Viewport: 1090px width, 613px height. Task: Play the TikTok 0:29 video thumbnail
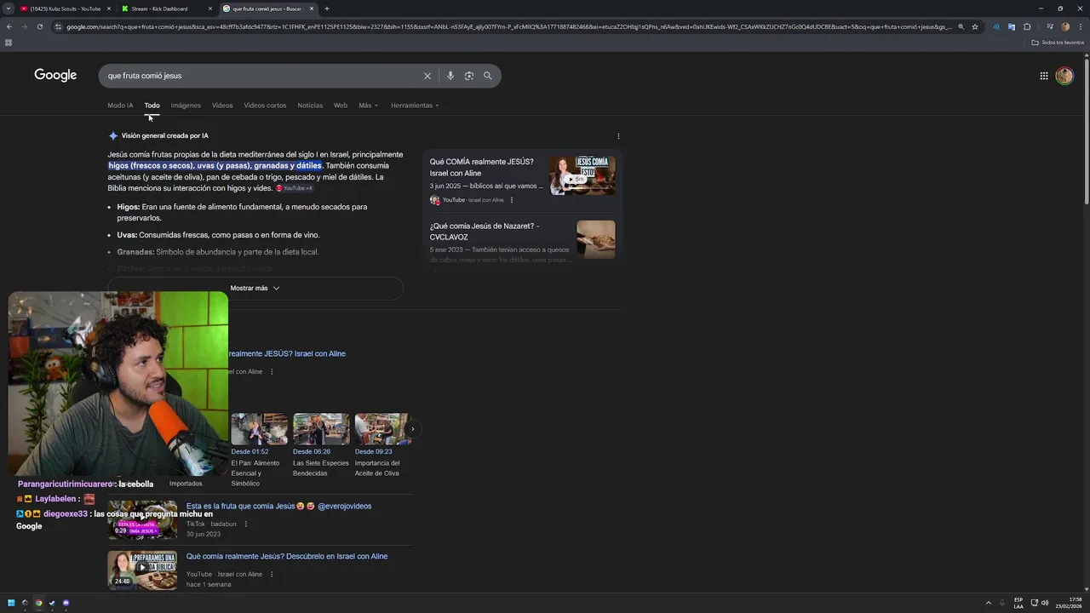(142, 520)
